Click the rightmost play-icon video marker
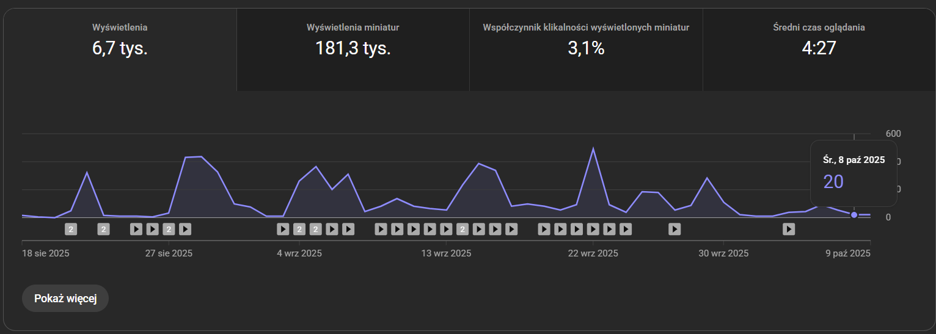This screenshot has width=936, height=334. pos(789,229)
